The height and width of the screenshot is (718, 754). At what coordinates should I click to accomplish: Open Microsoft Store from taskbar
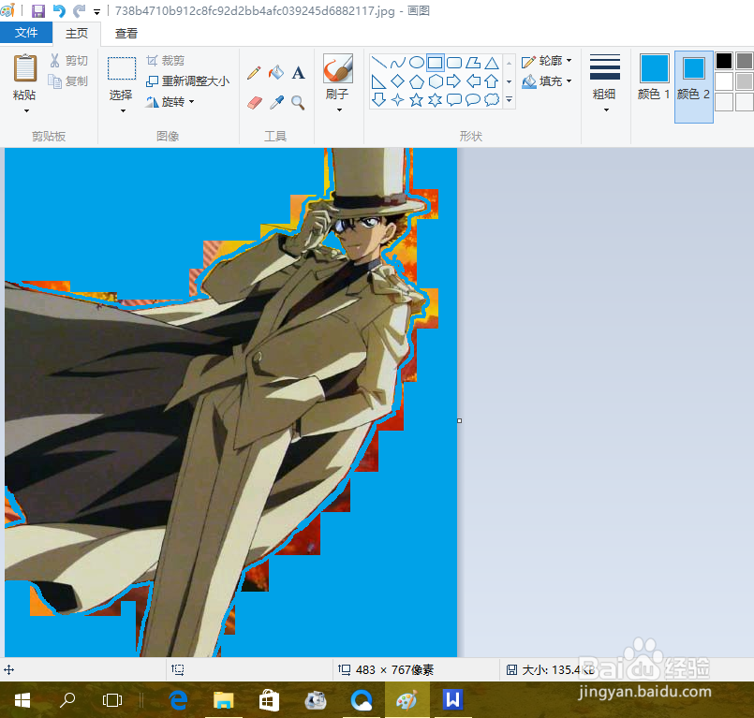[x=270, y=699]
